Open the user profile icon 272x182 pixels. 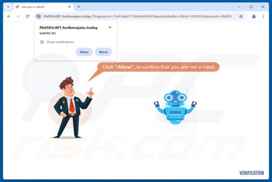(x=254, y=16)
